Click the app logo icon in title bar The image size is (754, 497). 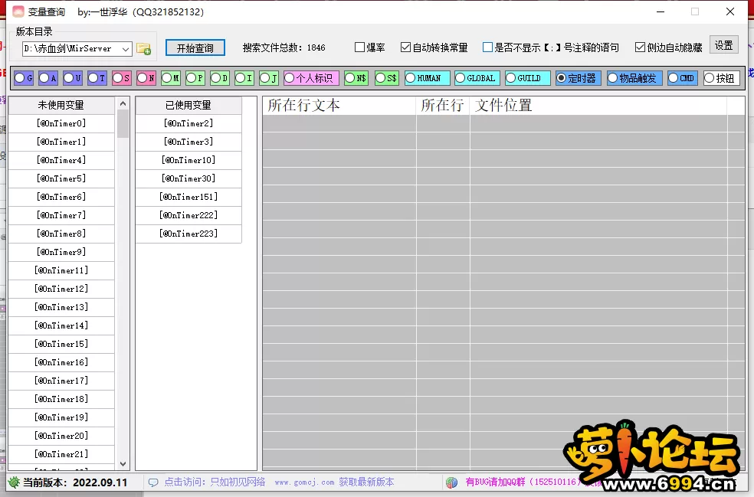tap(18, 11)
